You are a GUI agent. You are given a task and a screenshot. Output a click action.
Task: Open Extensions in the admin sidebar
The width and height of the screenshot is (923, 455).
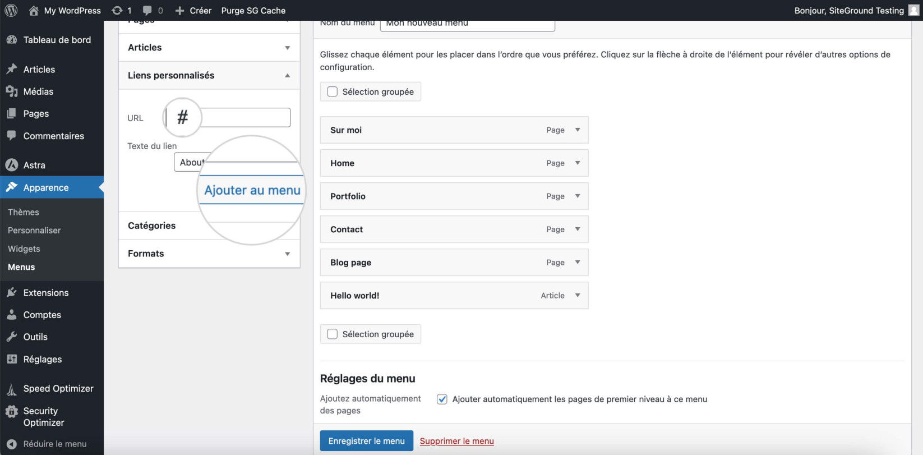[46, 292]
